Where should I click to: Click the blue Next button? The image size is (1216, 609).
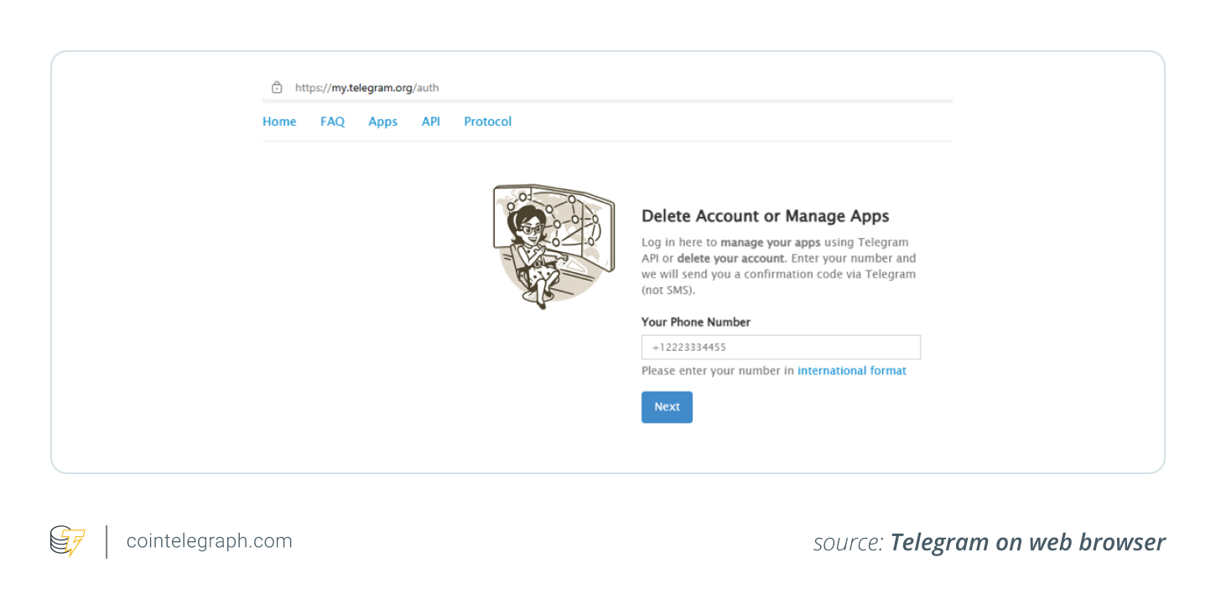(667, 407)
